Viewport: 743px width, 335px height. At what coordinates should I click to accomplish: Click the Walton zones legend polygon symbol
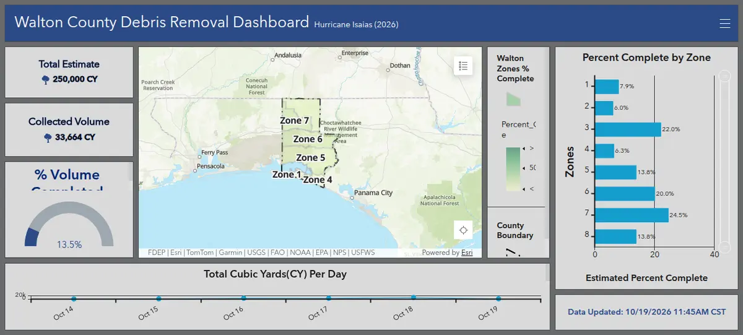coord(513,98)
